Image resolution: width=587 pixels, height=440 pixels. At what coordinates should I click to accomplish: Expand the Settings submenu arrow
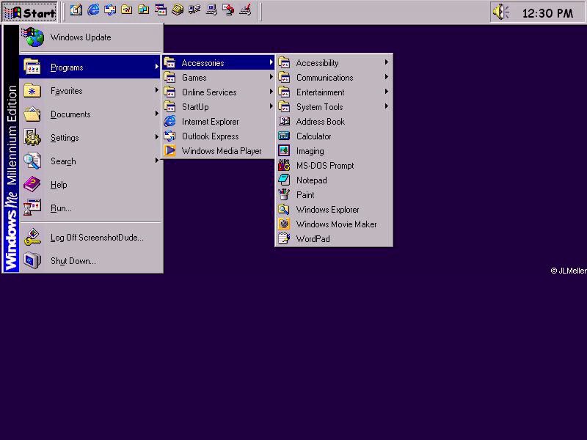click(157, 137)
